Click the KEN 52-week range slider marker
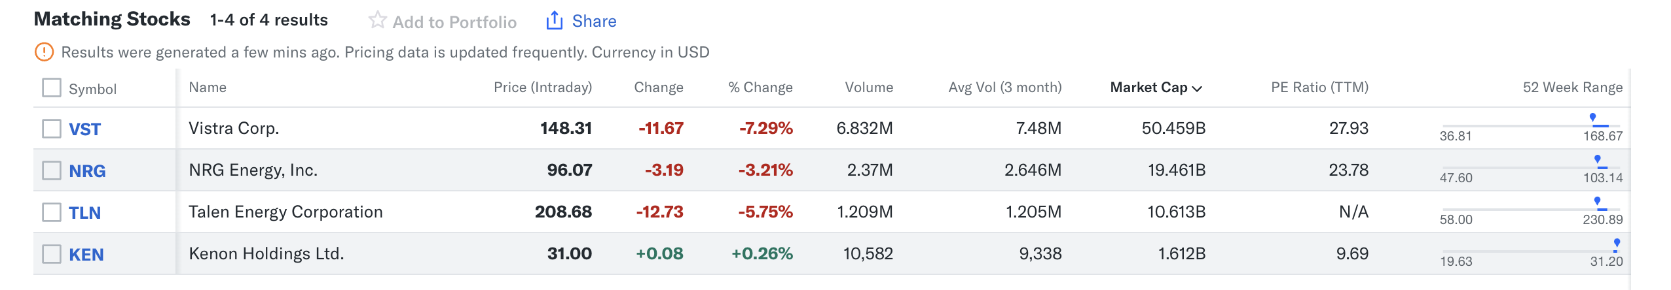The image size is (1671, 290). click(x=1617, y=243)
